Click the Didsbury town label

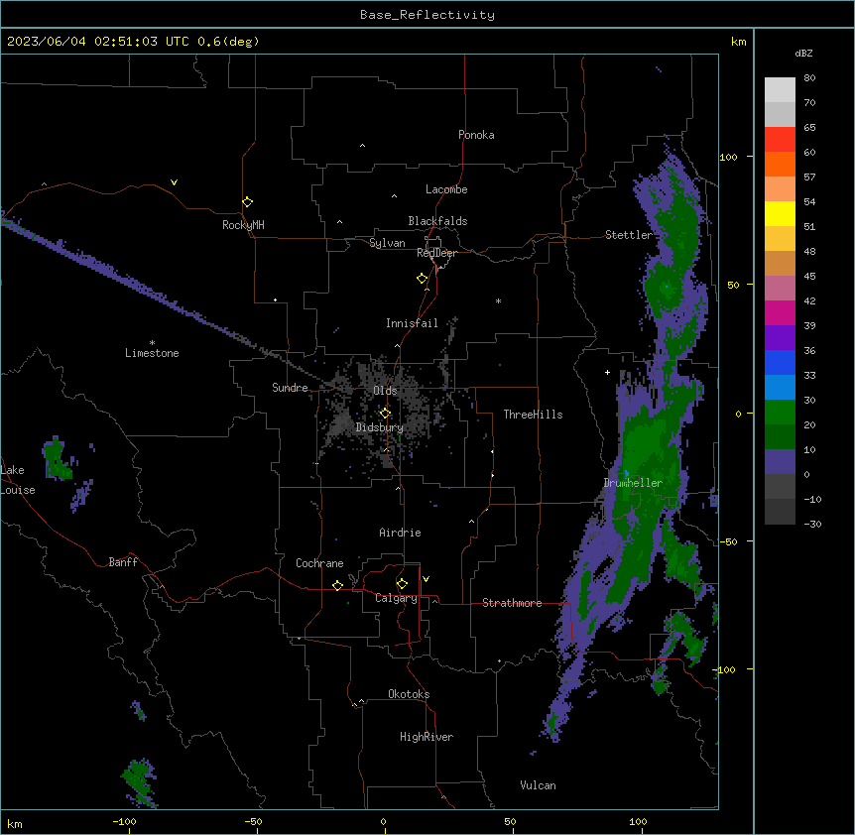[380, 427]
